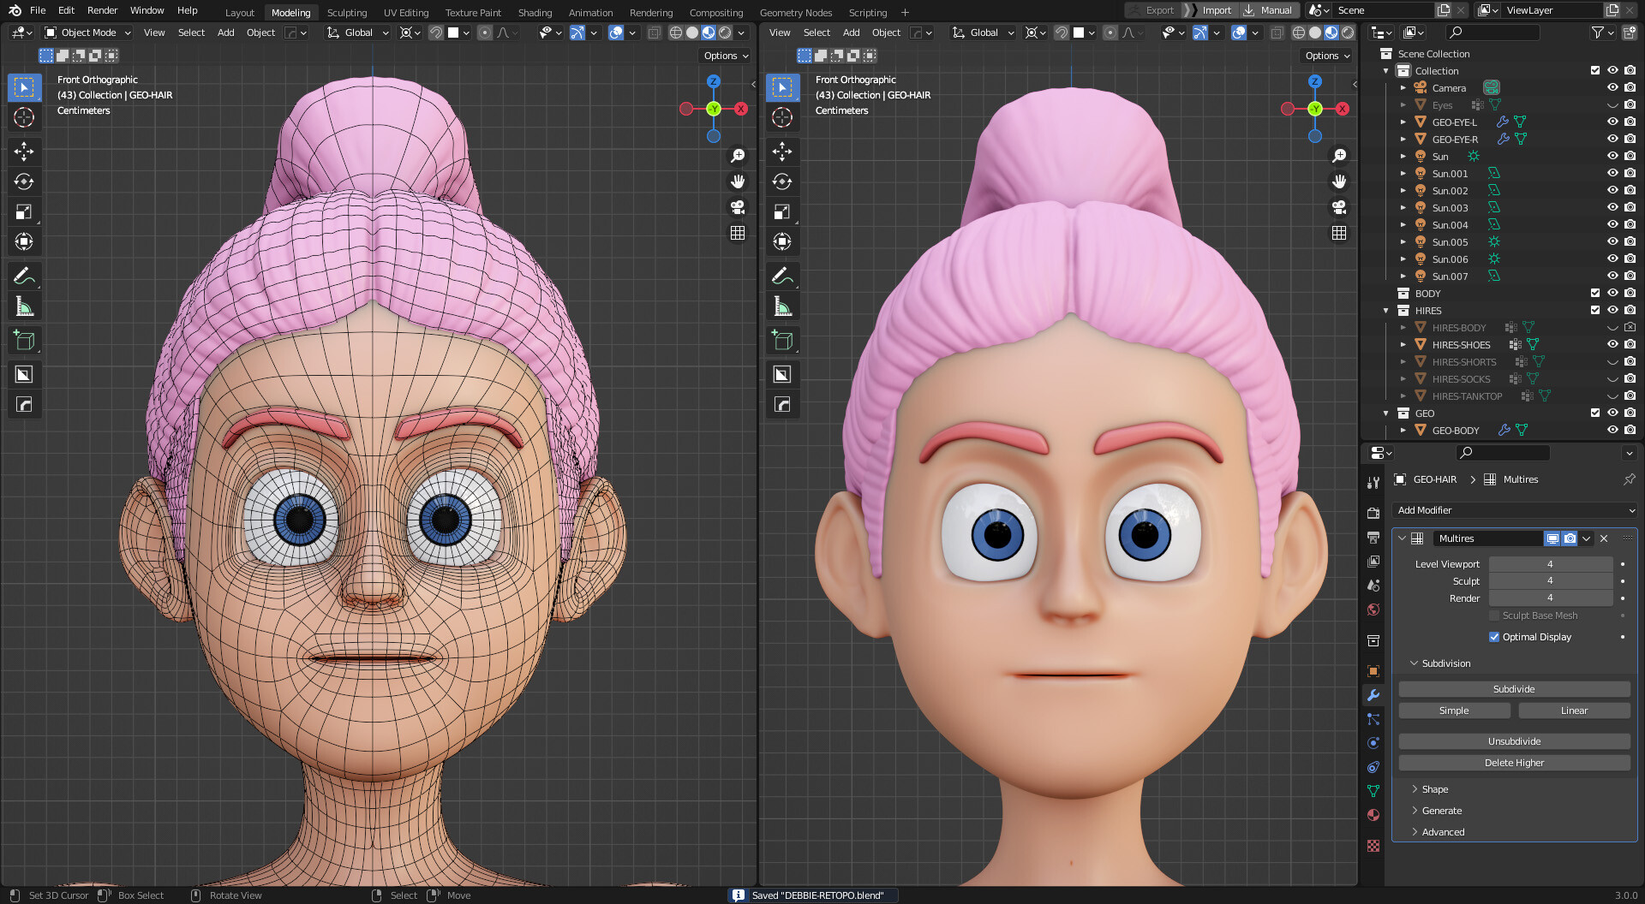Open the Object Mode dropdown
This screenshot has height=904, width=1645.
[x=86, y=33]
